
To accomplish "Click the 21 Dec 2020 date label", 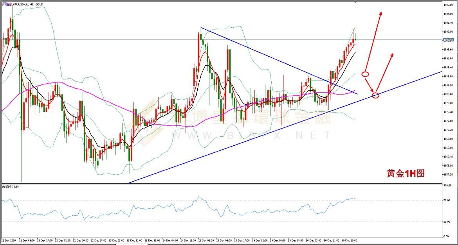I will [x=9, y=241].
